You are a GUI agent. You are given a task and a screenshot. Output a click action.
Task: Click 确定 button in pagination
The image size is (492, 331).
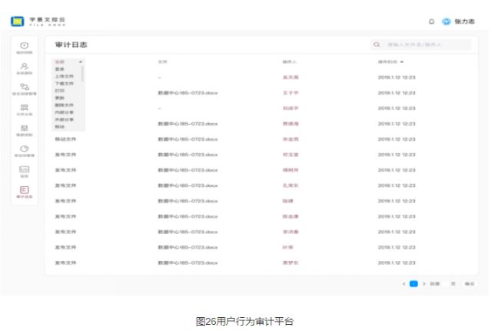[x=468, y=284]
